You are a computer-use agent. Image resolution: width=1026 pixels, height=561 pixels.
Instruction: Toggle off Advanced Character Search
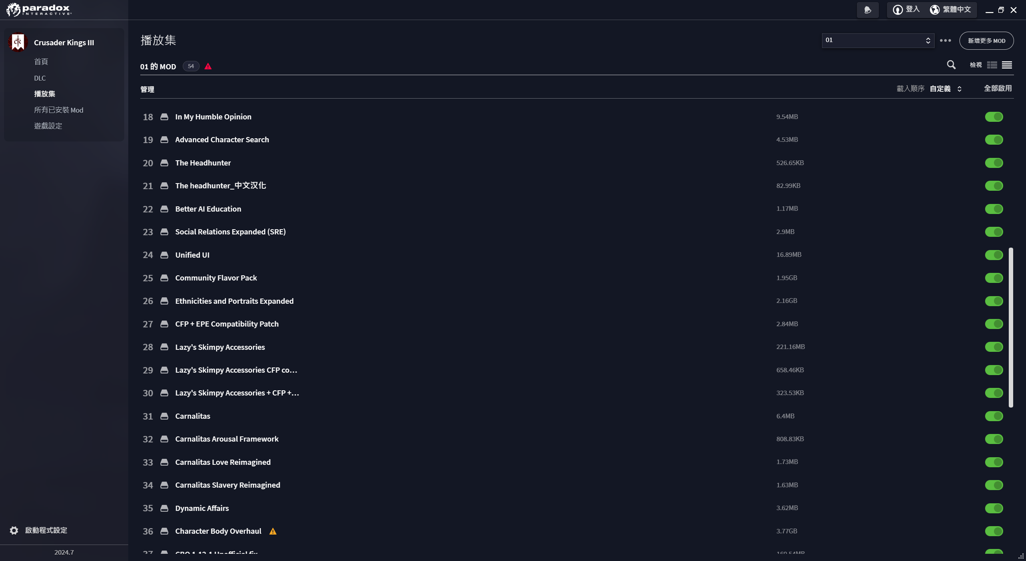pos(994,140)
